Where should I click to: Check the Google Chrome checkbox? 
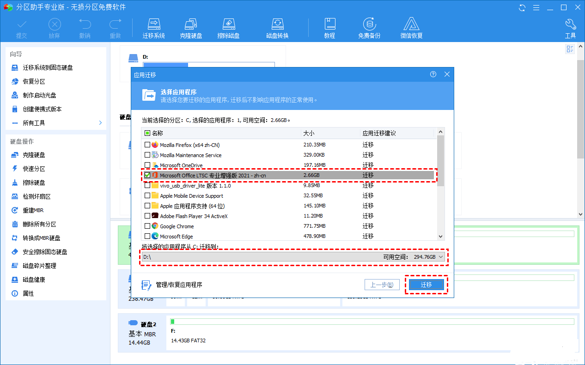147,226
